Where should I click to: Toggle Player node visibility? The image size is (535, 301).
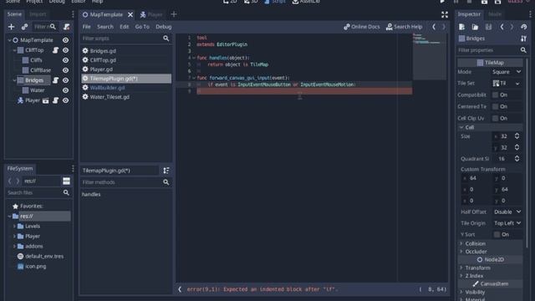[65, 100]
